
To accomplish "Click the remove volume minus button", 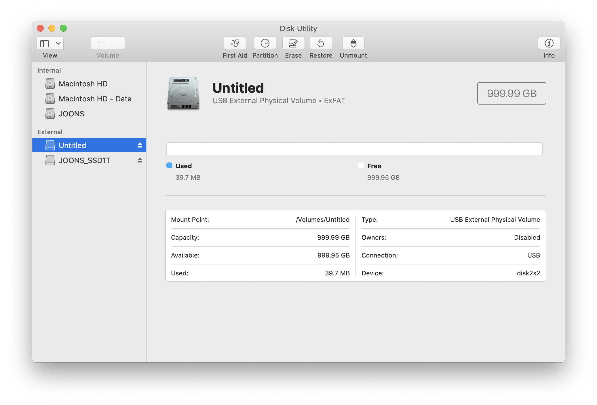I will click(x=116, y=43).
